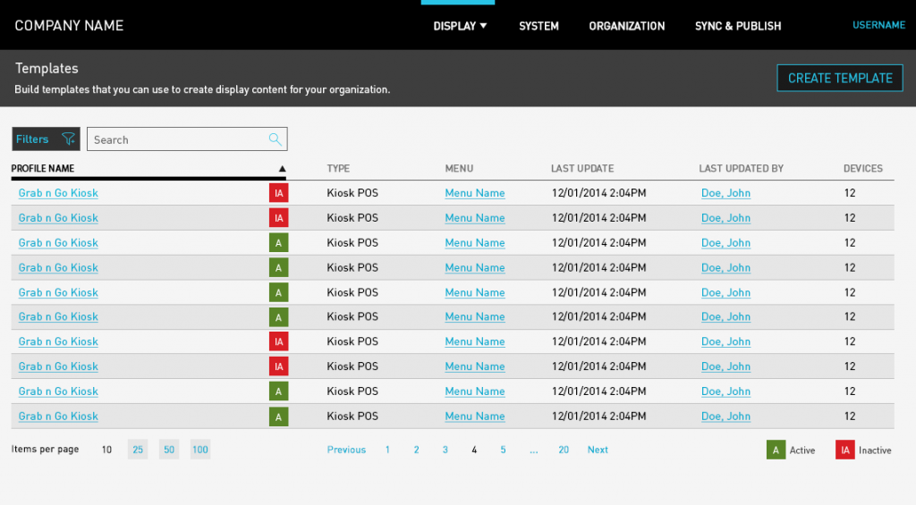Go to the Next page of results
Image resolution: width=916 pixels, height=505 pixels.
(x=598, y=450)
